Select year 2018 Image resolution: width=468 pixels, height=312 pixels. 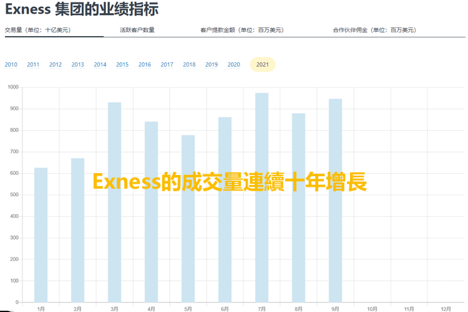click(x=189, y=64)
